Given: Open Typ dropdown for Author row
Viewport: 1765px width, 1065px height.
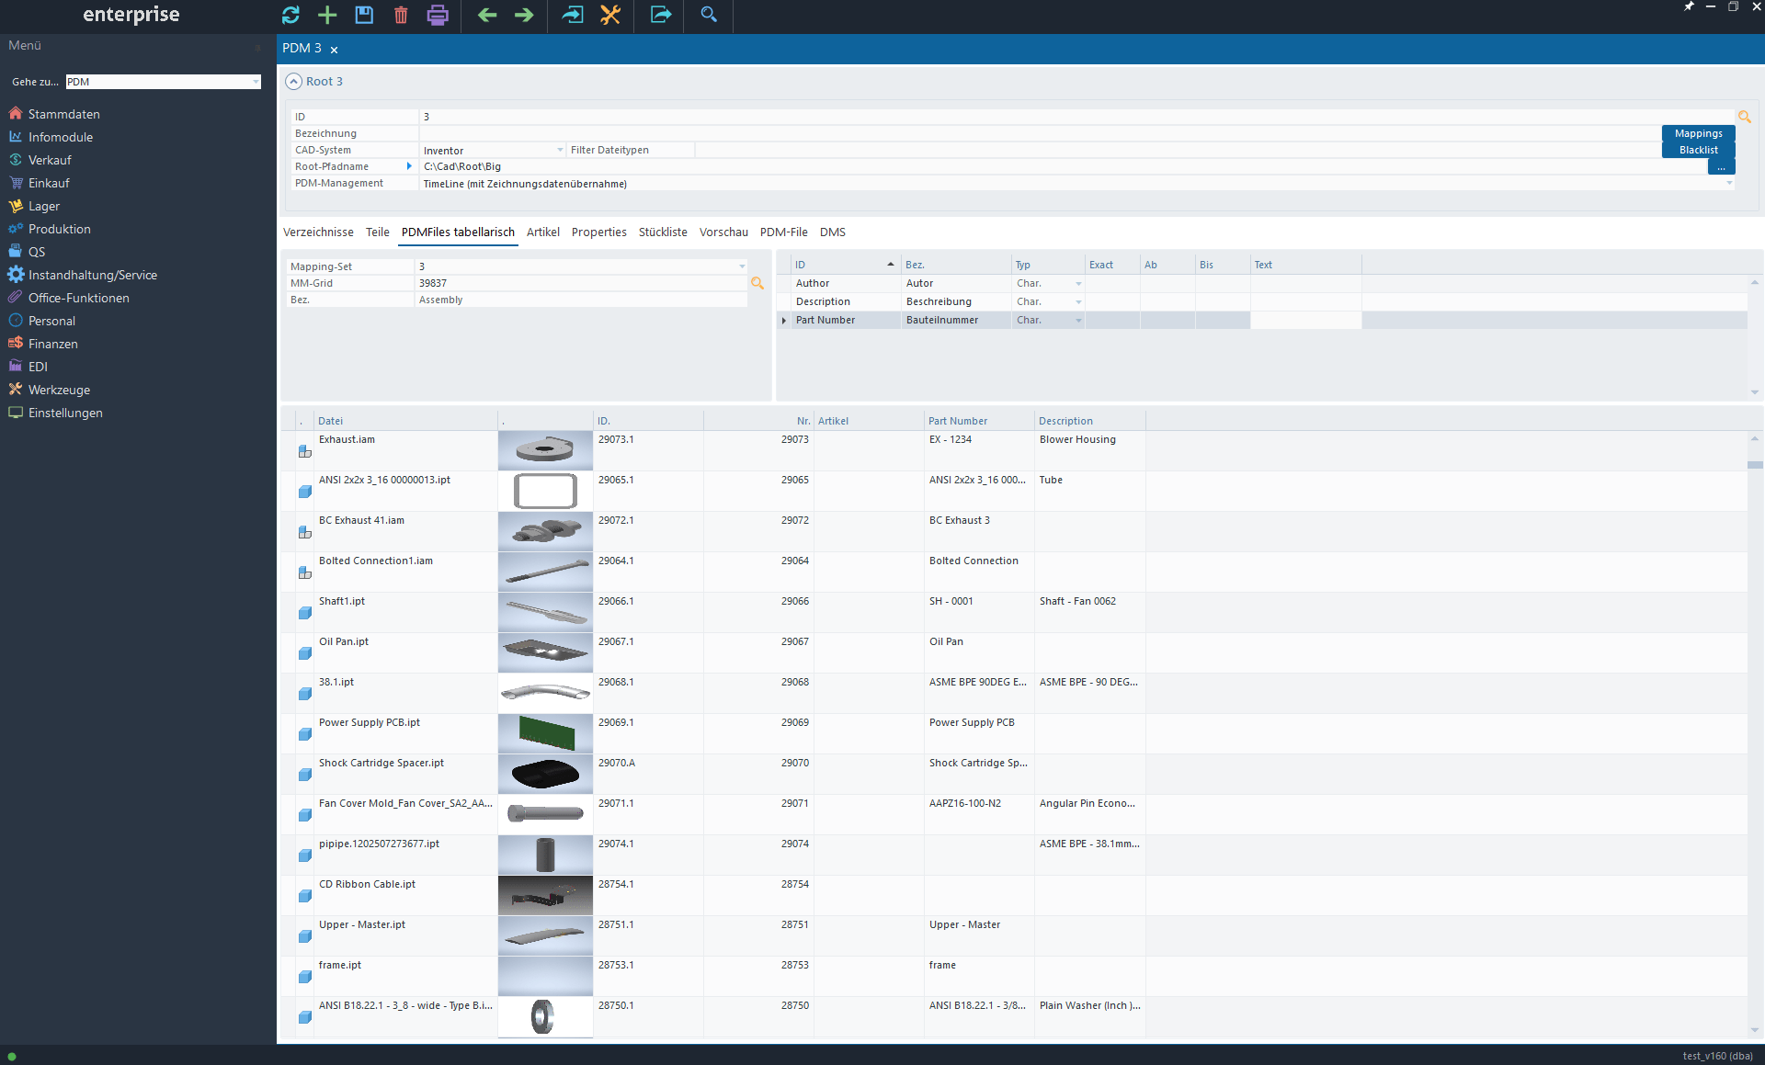Looking at the screenshot, I should [x=1078, y=283].
